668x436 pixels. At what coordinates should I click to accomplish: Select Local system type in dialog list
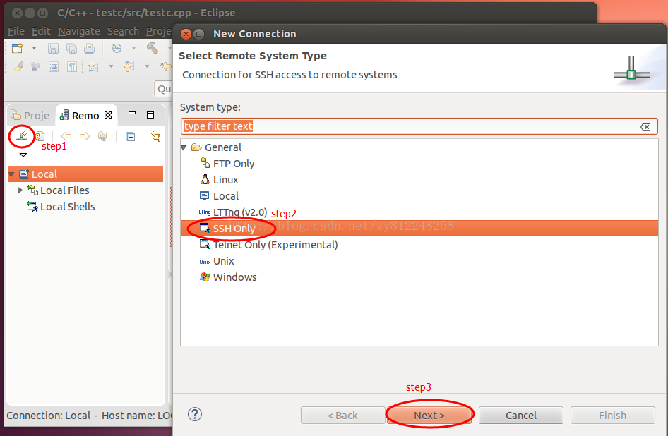(419, 196)
